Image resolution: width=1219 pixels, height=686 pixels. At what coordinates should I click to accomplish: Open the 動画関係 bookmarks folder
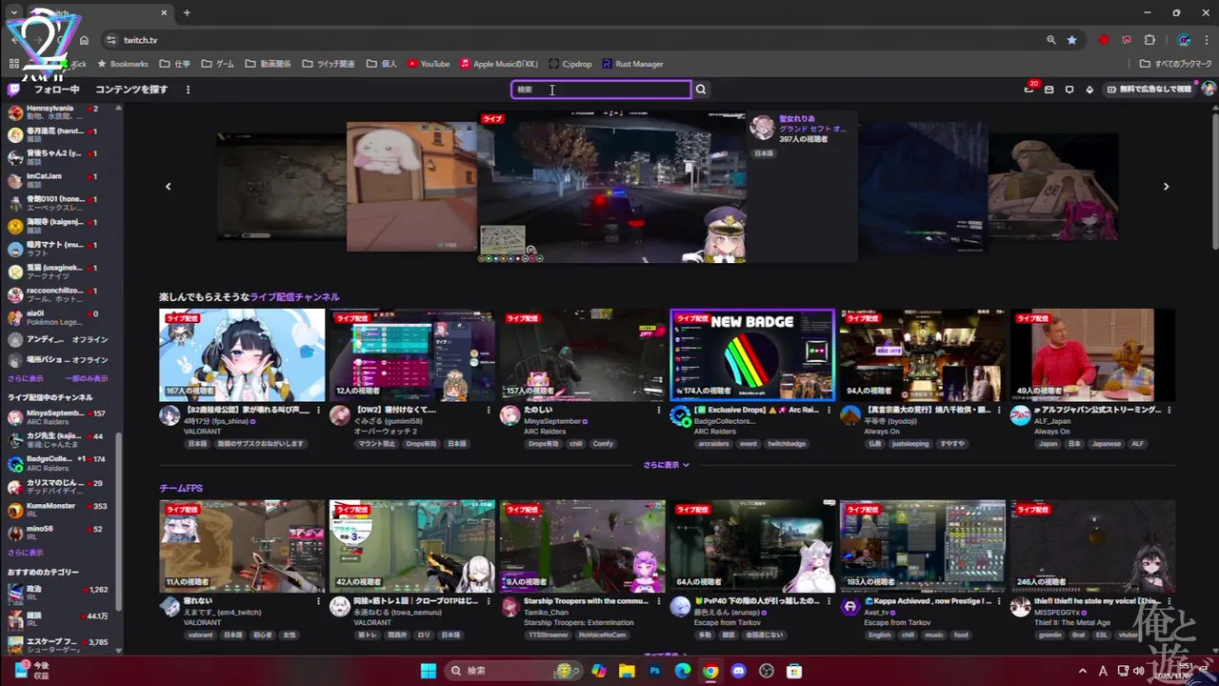click(x=269, y=64)
